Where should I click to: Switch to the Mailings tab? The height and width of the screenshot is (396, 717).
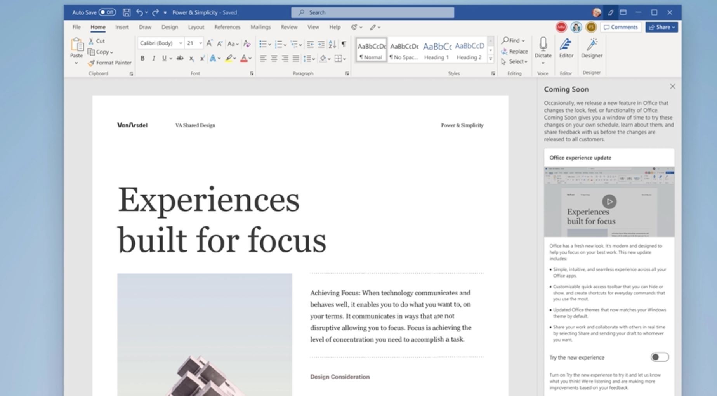tap(260, 27)
